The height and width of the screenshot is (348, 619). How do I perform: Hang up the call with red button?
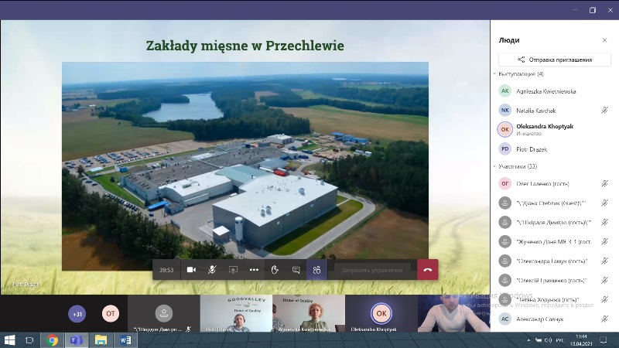(428, 270)
